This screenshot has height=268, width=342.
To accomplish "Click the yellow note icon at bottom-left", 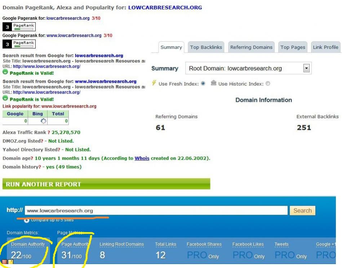I will [10, 262].
